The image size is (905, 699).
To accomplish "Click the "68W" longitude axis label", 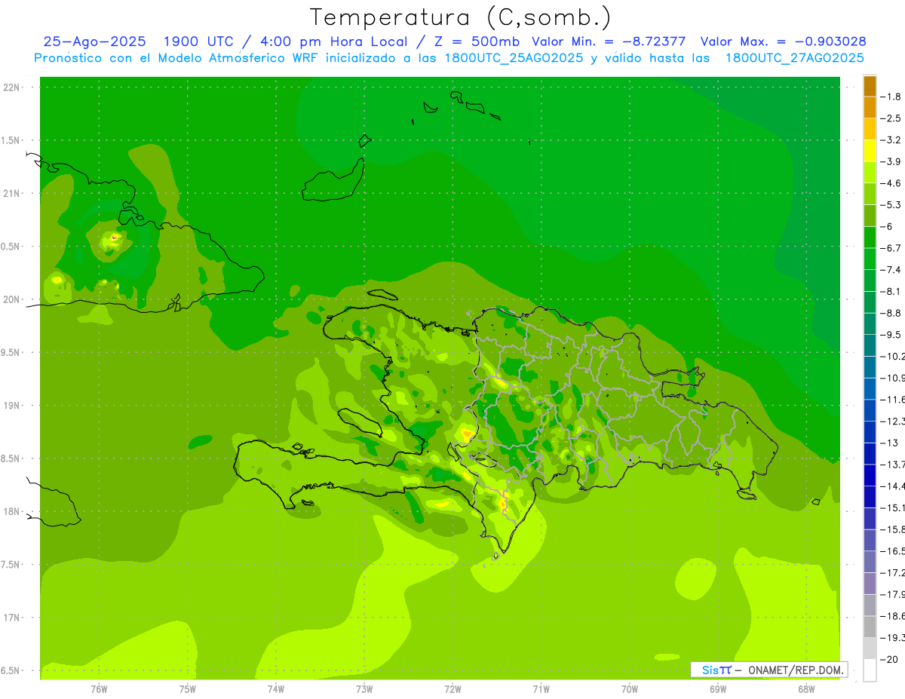I will [x=806, y=689].
